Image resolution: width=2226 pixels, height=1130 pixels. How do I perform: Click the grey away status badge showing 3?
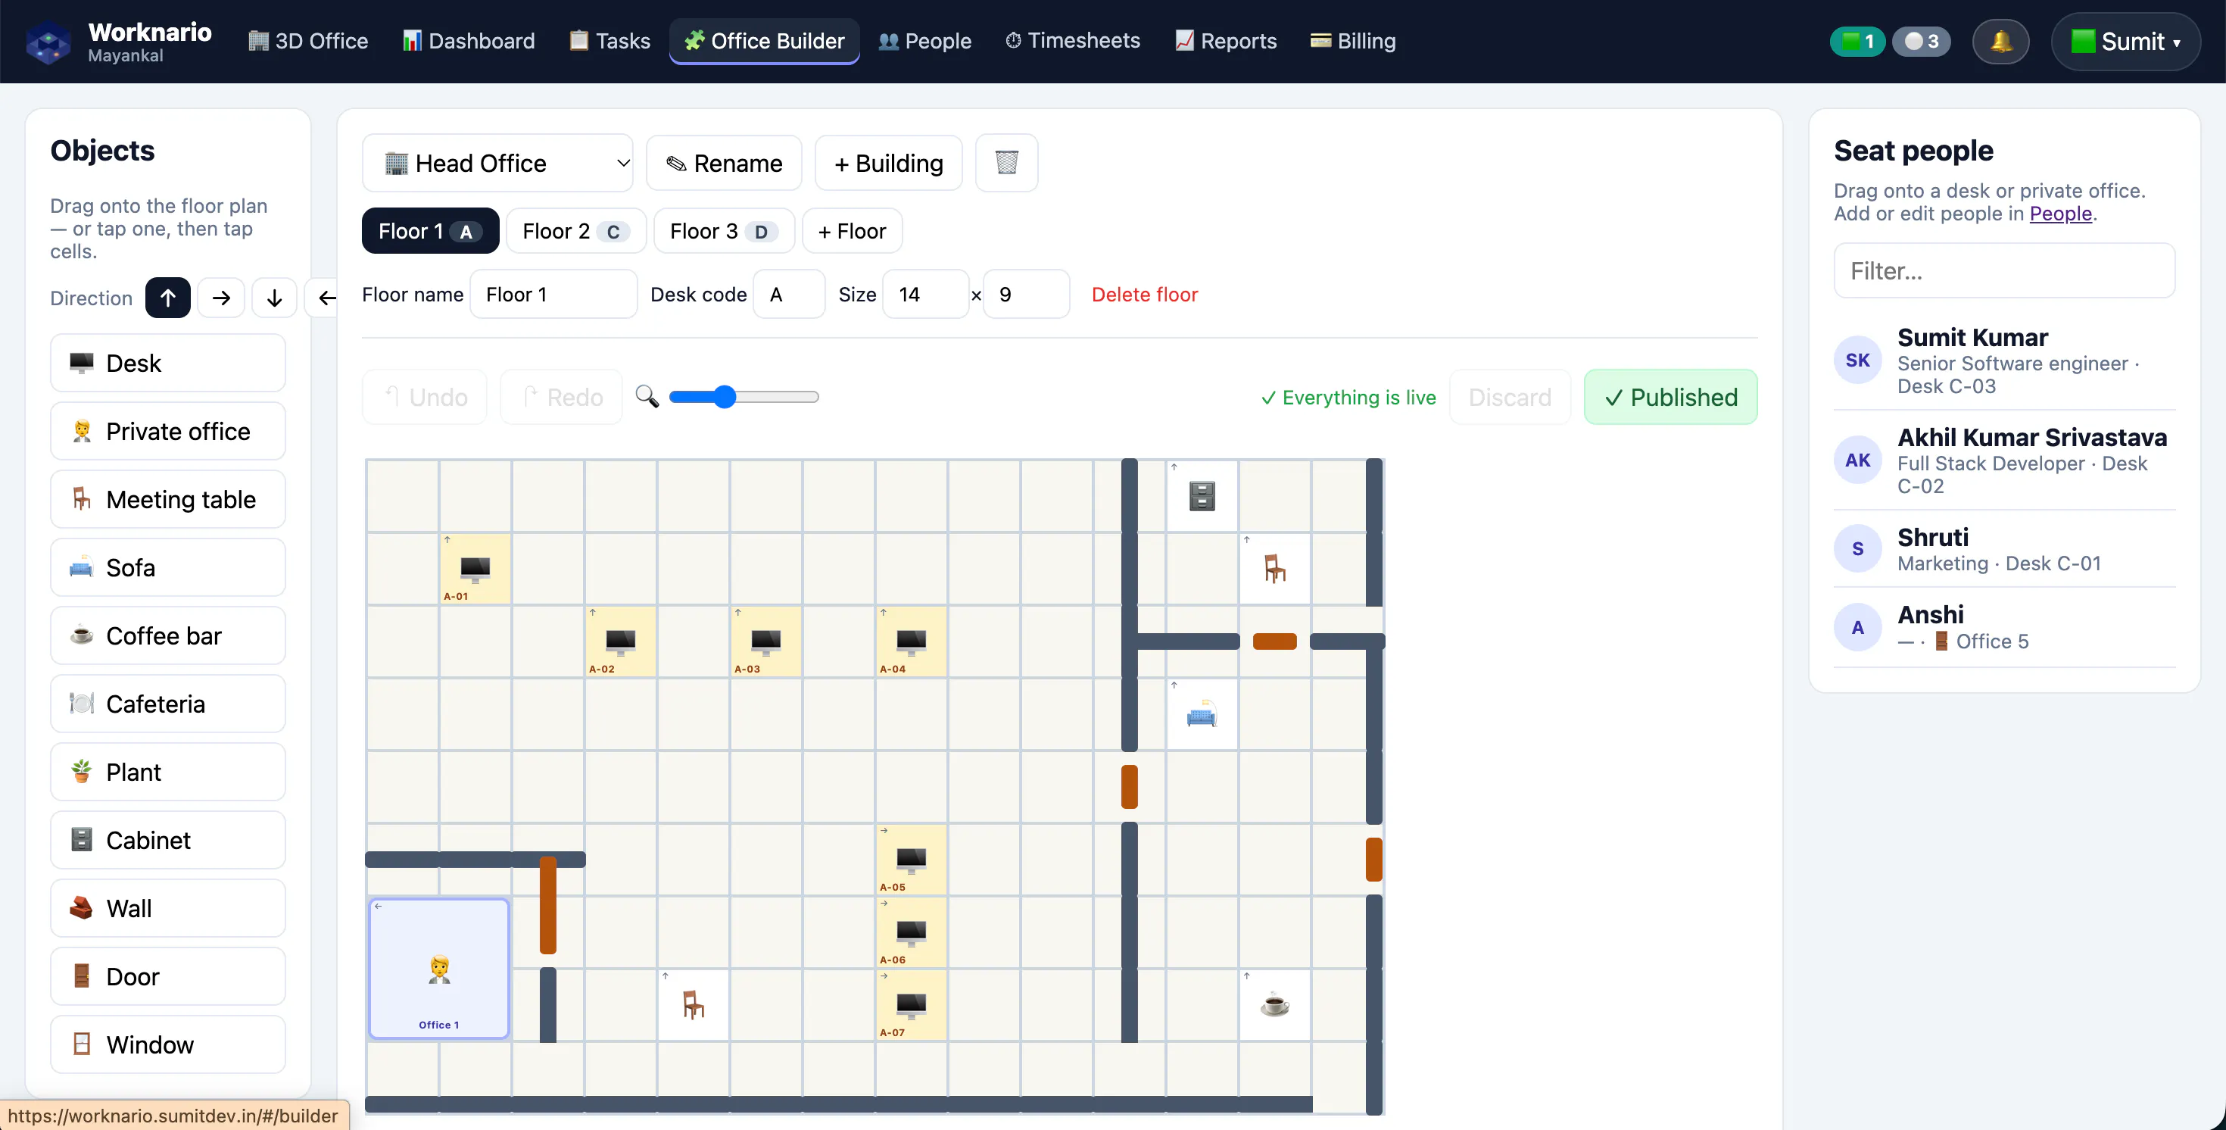pos(1921,41)
